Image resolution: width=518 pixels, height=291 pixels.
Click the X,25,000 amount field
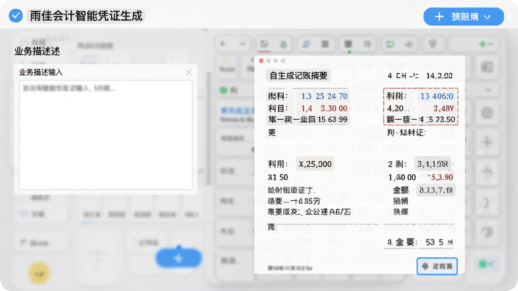315,164
